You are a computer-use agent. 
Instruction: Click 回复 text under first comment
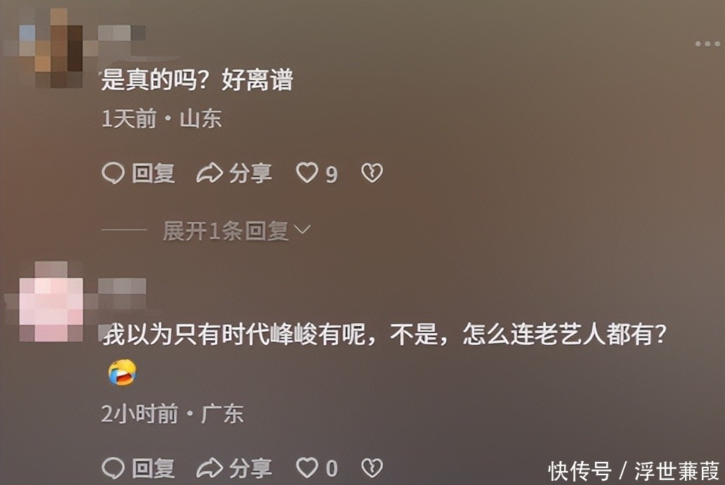click(154, 174)
